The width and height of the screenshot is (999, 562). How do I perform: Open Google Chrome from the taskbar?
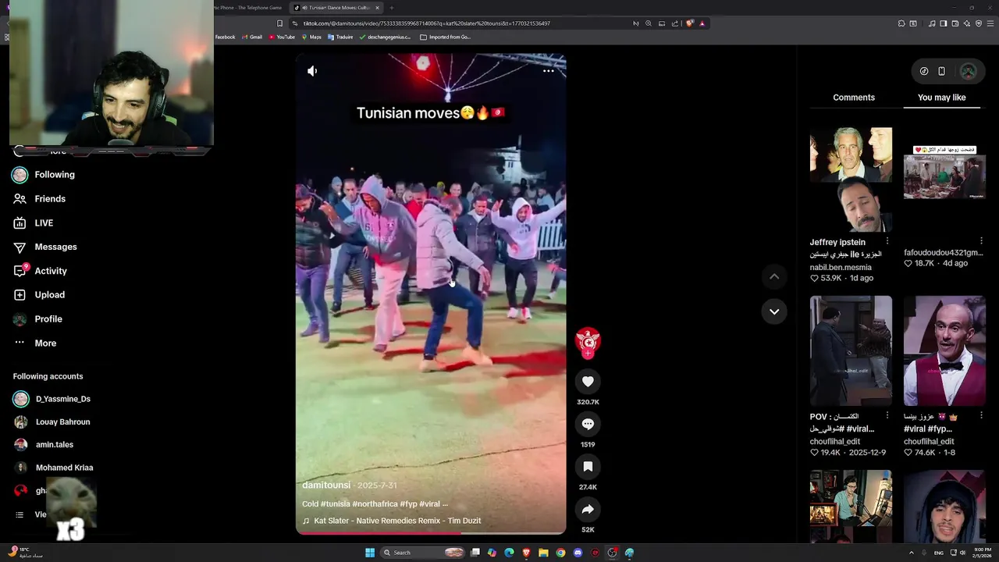coord(560,553)
